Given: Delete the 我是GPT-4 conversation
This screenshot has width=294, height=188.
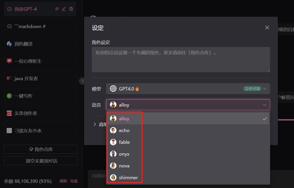Looking at the screenshot, I should click(71, 9).
